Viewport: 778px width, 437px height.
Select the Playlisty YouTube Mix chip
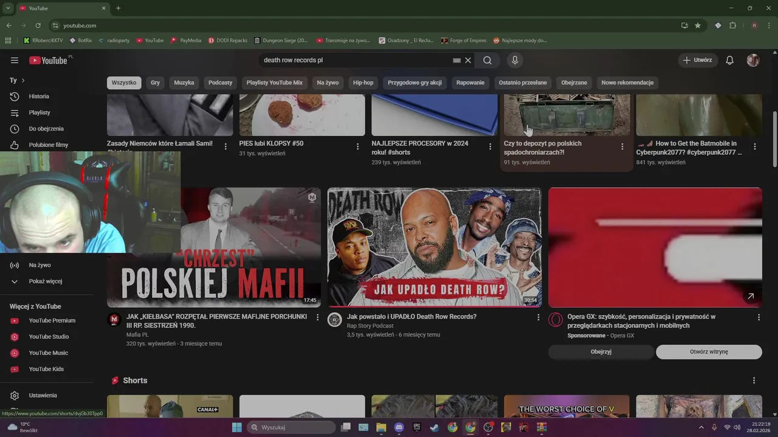(274, 83)
